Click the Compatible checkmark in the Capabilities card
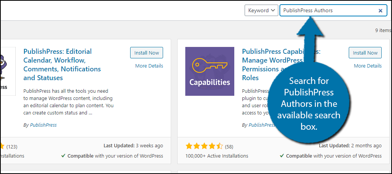The height and width of the screenshot is (174, 392). (281, 156)
